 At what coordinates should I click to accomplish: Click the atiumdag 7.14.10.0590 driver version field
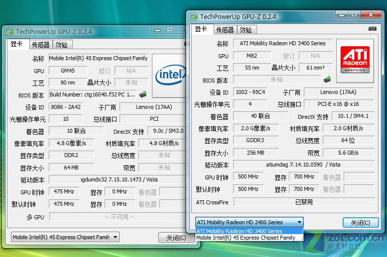click(304, 165)
